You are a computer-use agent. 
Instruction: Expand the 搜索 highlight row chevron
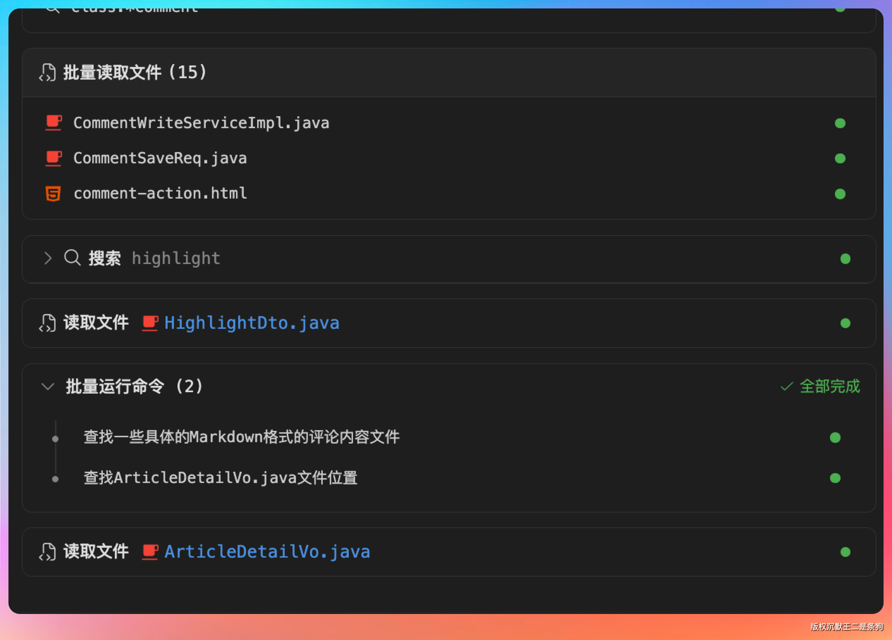[x=48, y=258]
